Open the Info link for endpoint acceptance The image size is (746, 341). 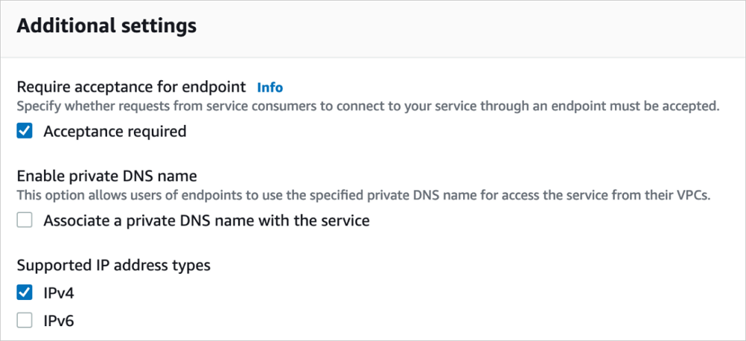click(x=270, y=87)
